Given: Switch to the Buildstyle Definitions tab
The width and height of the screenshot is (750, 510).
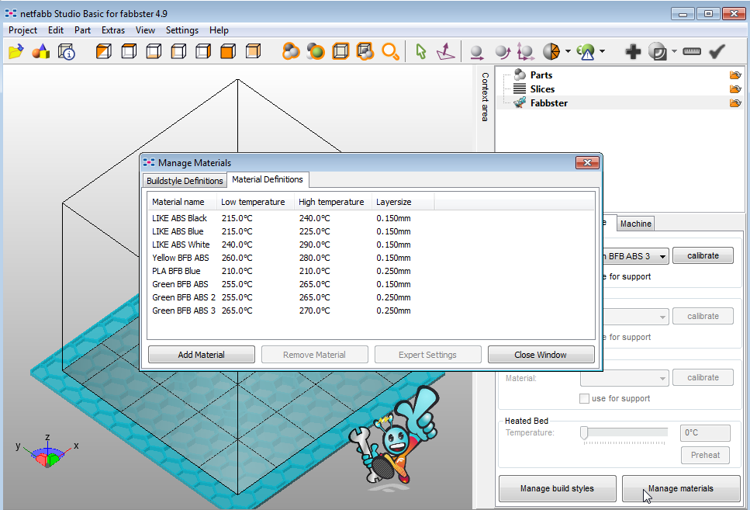Looking at the screenshot, I should pyautogui.click(x=185, y=181).
